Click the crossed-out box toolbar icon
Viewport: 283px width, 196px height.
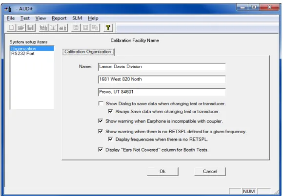tap(53, 28)
